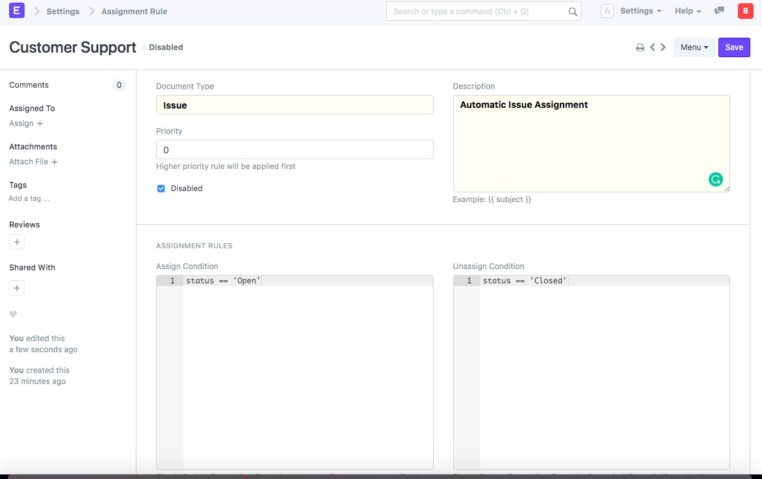Like this document with heart icon
This screenshot has height=479, width=762.
13,314
